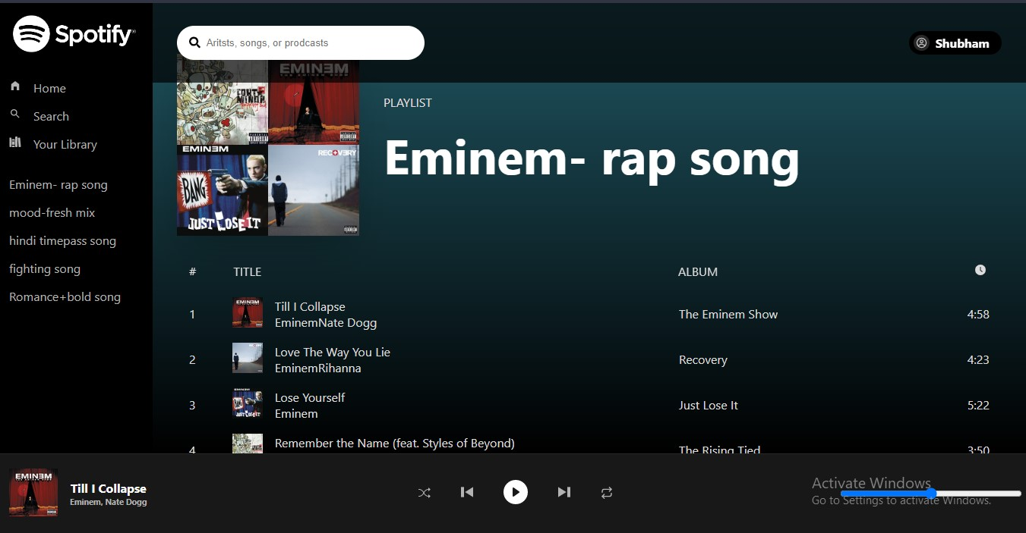Adjust the volume slider
Screen dimensions: 1026x533
click(930, 494)
